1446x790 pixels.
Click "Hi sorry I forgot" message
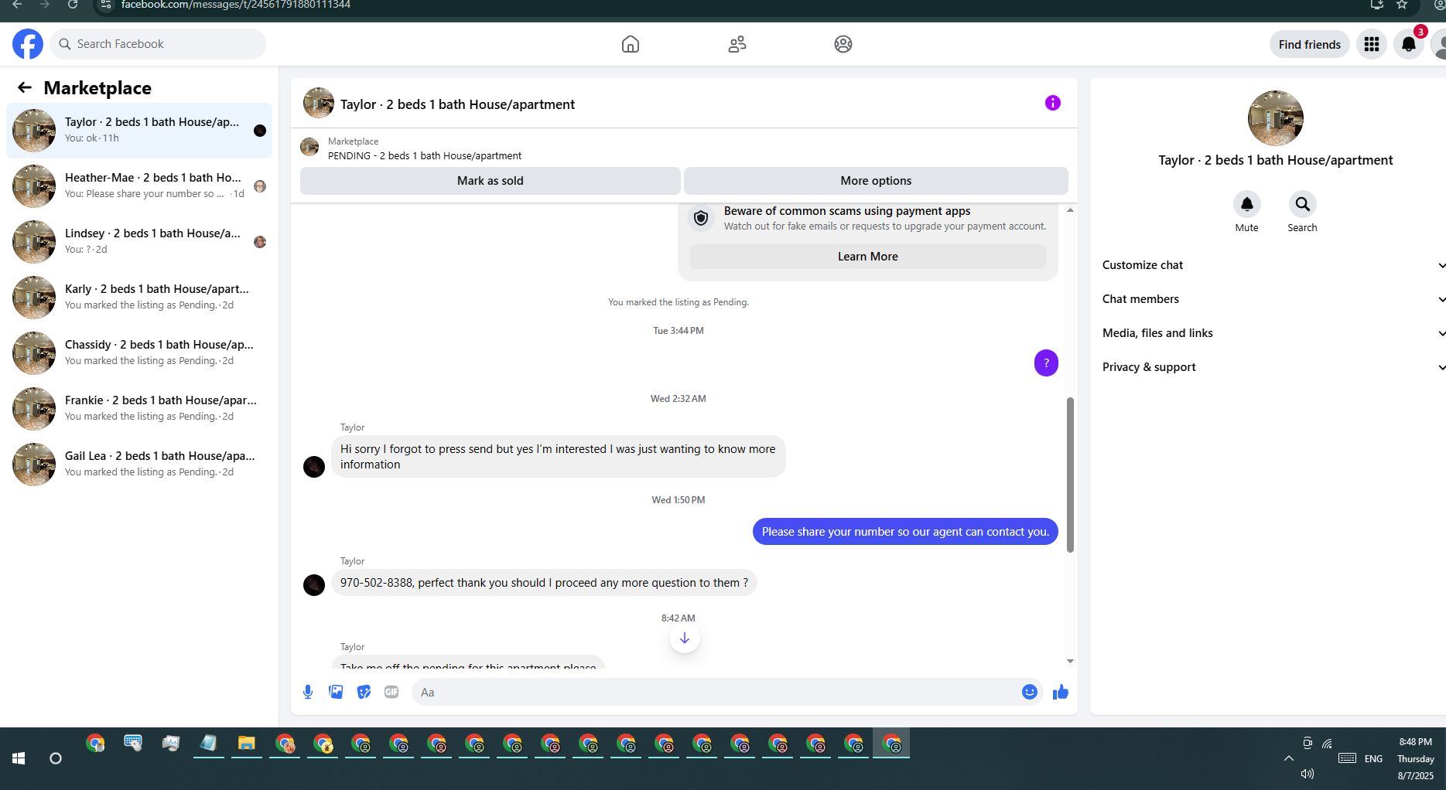point(558,457)
